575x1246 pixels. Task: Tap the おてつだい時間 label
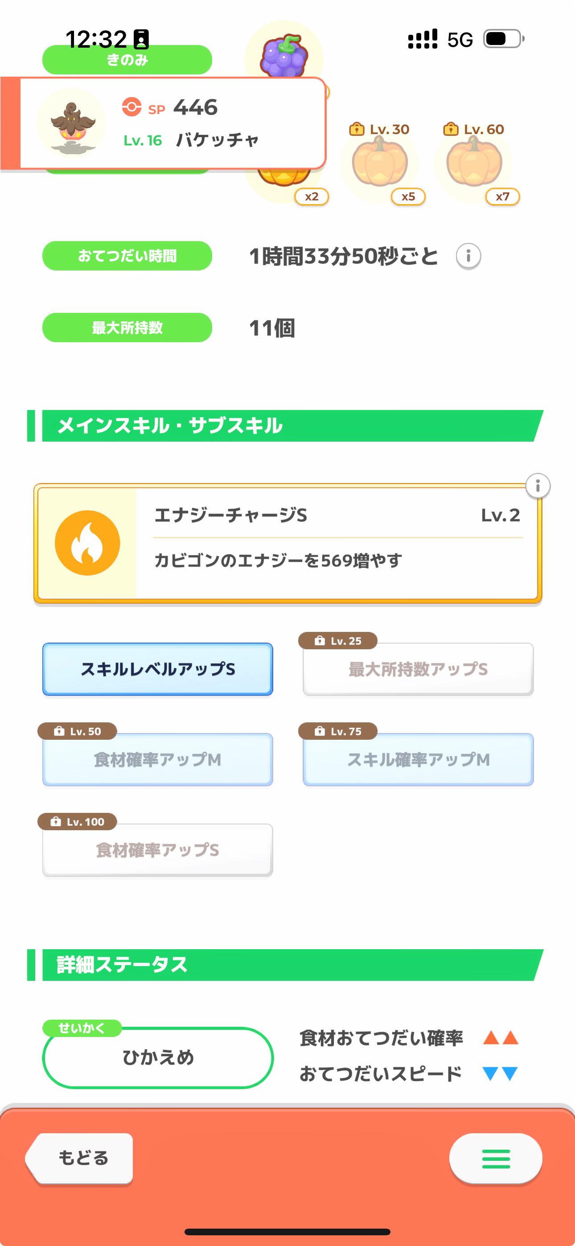click(x=127, y=256)
